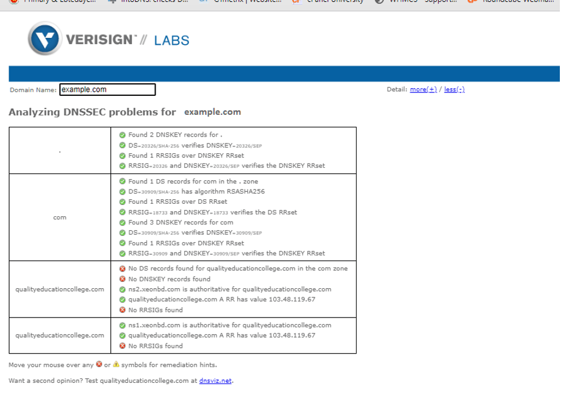Click check icon beside RRSIG=18733 verifies DS RRset
The width and height of the screenshot is (561, 403).
[x=122, y=212]
